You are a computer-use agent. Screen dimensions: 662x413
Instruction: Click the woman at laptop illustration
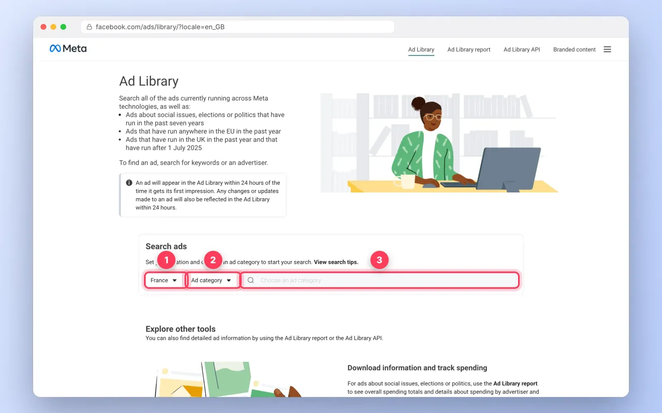point(439,142)
